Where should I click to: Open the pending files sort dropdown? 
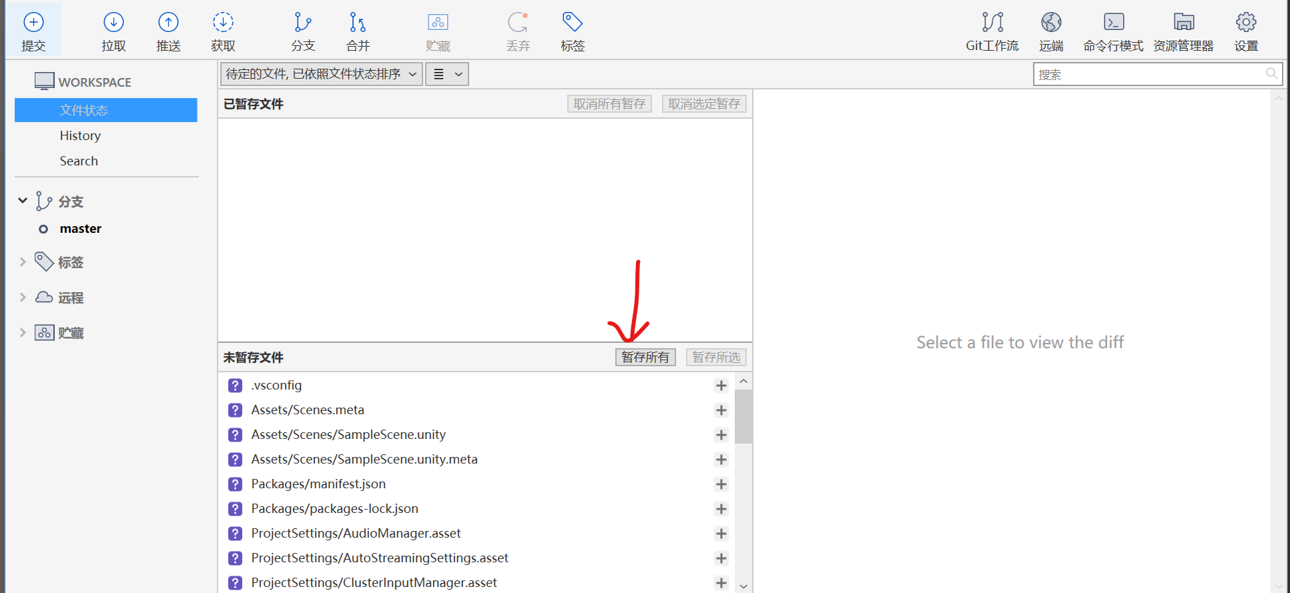coord(321,74)
